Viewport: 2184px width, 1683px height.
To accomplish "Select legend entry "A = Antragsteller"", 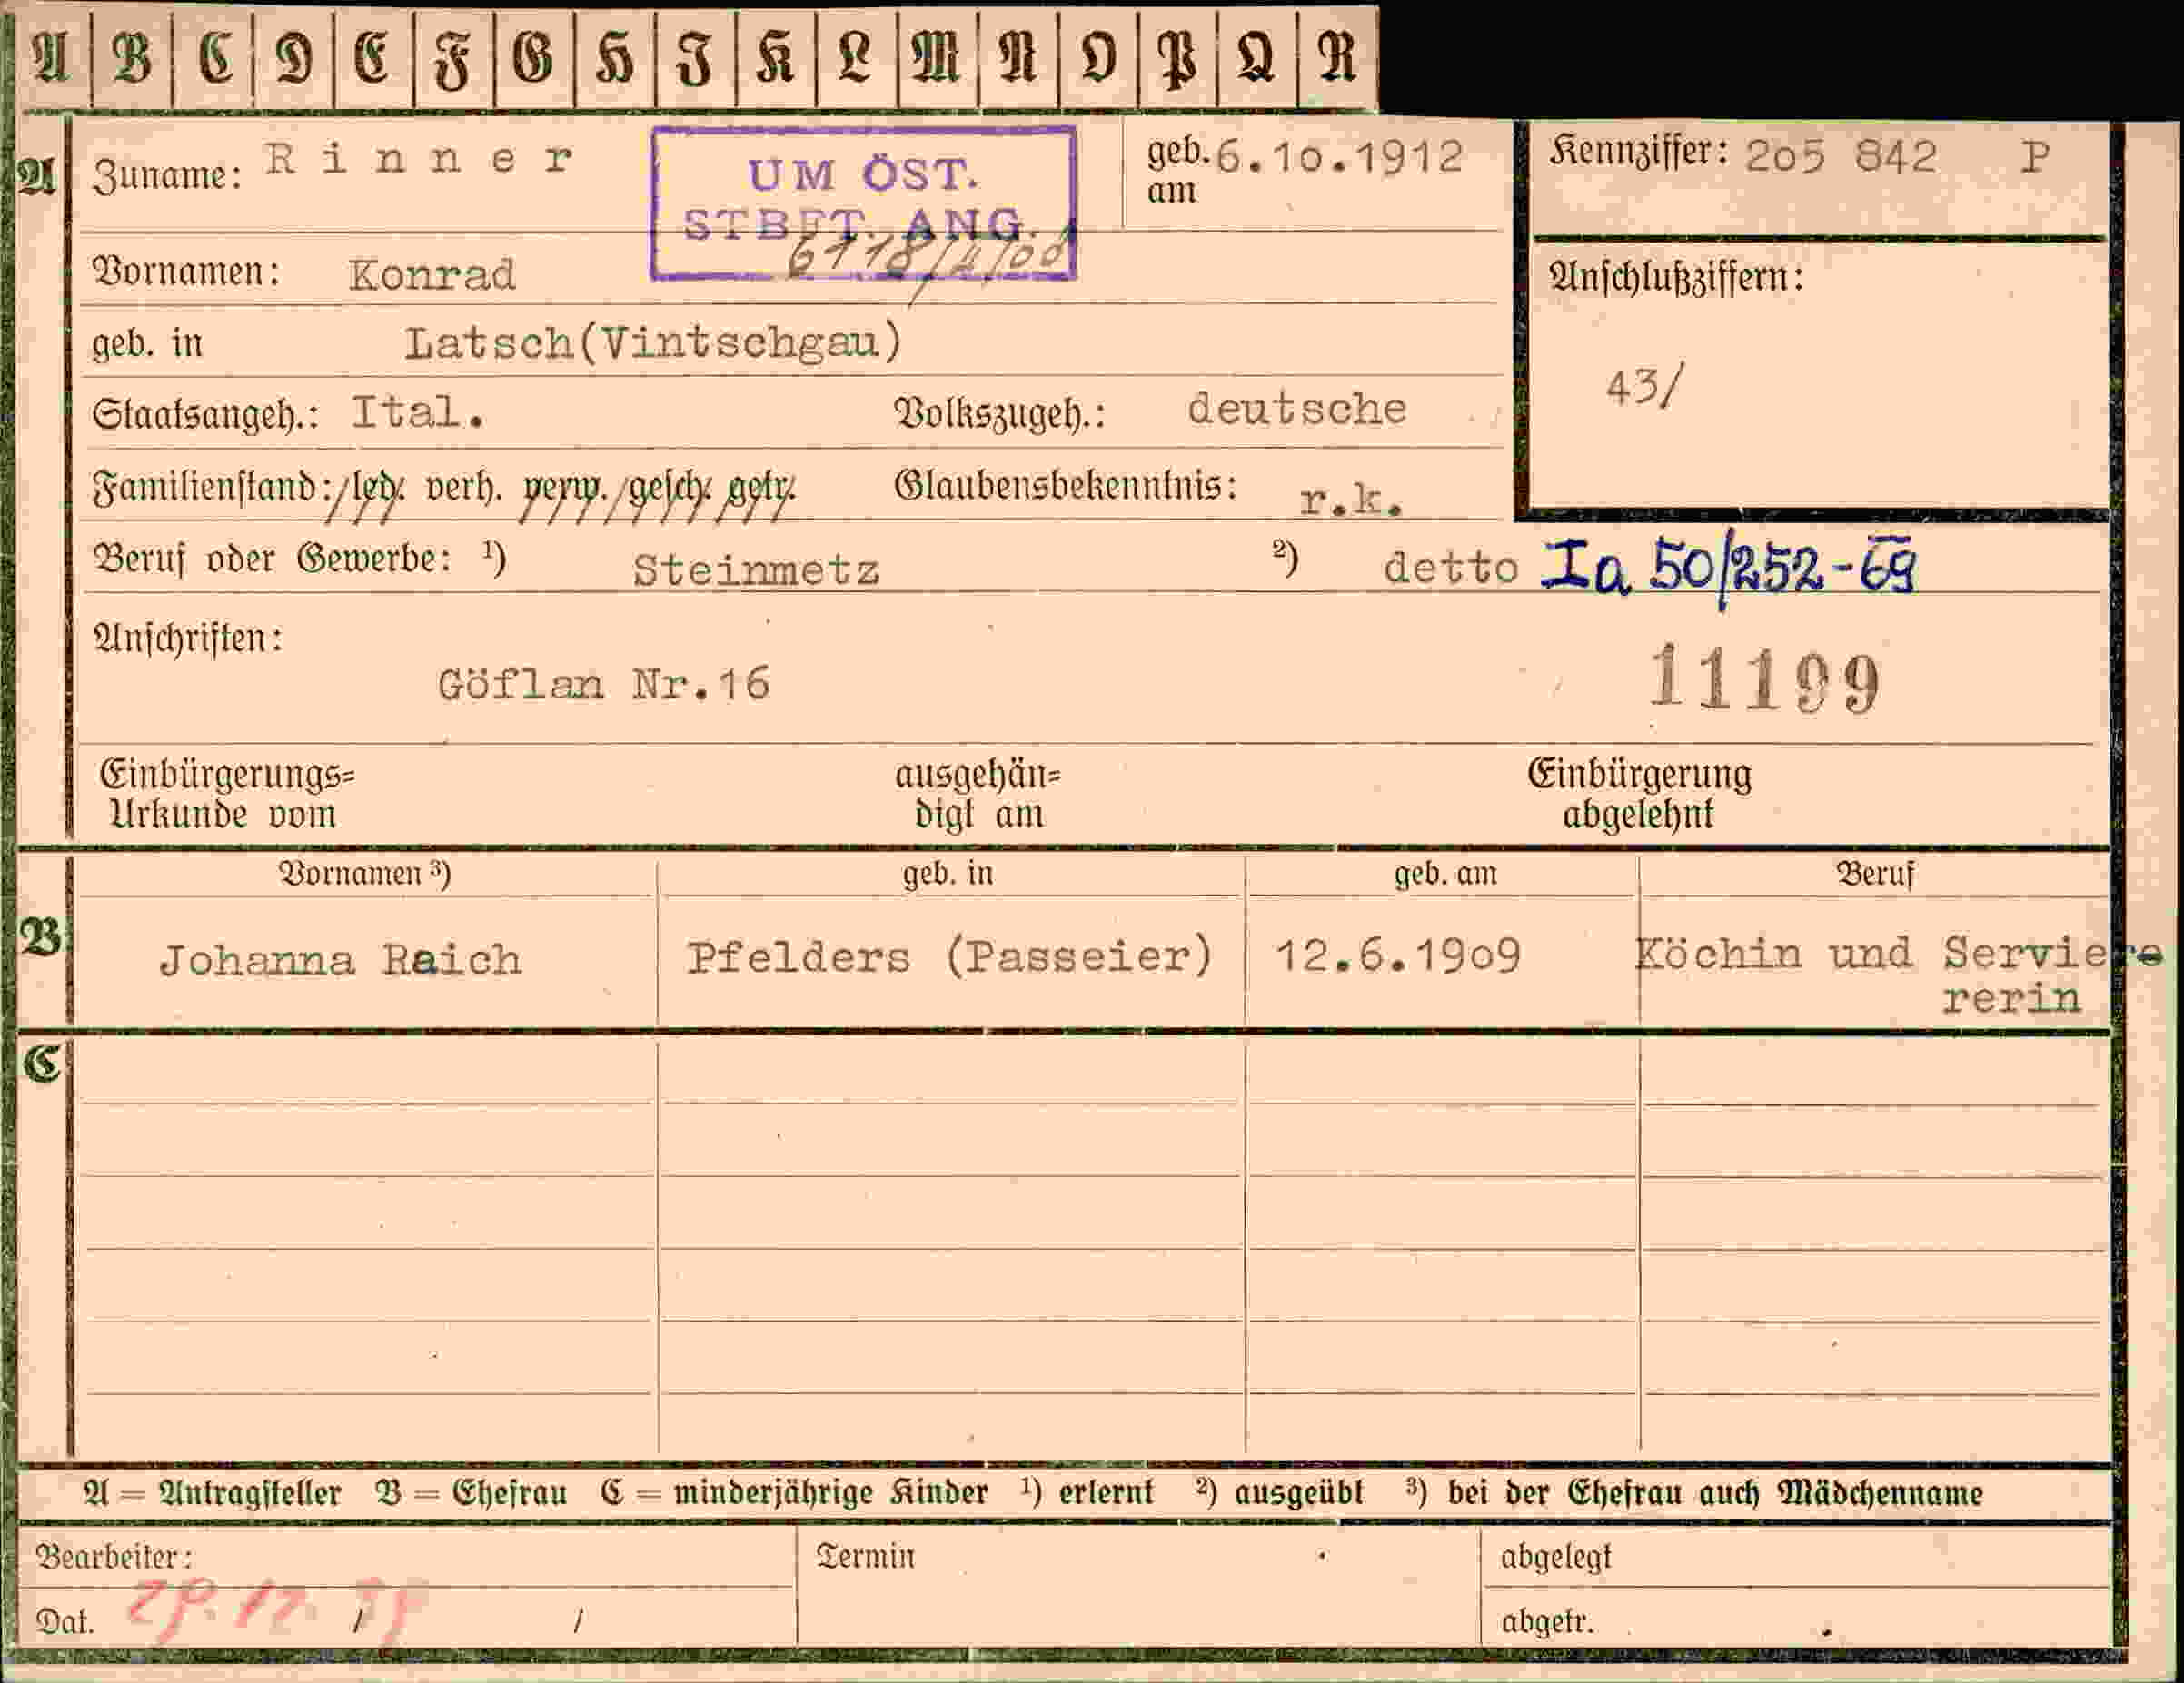I will pyautogui.click(x=213, y=1493).
